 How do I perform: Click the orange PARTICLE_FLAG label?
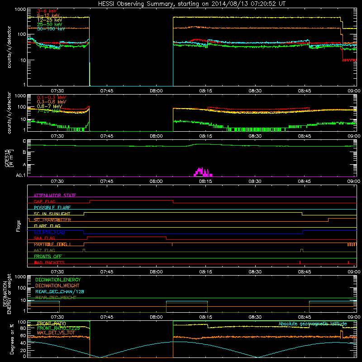[52, 244]
